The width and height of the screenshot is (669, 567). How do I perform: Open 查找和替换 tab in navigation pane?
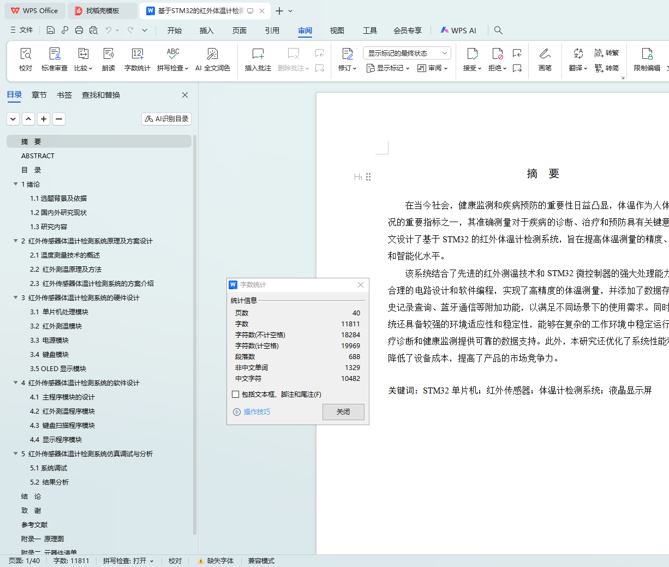(x=101, y=95)
